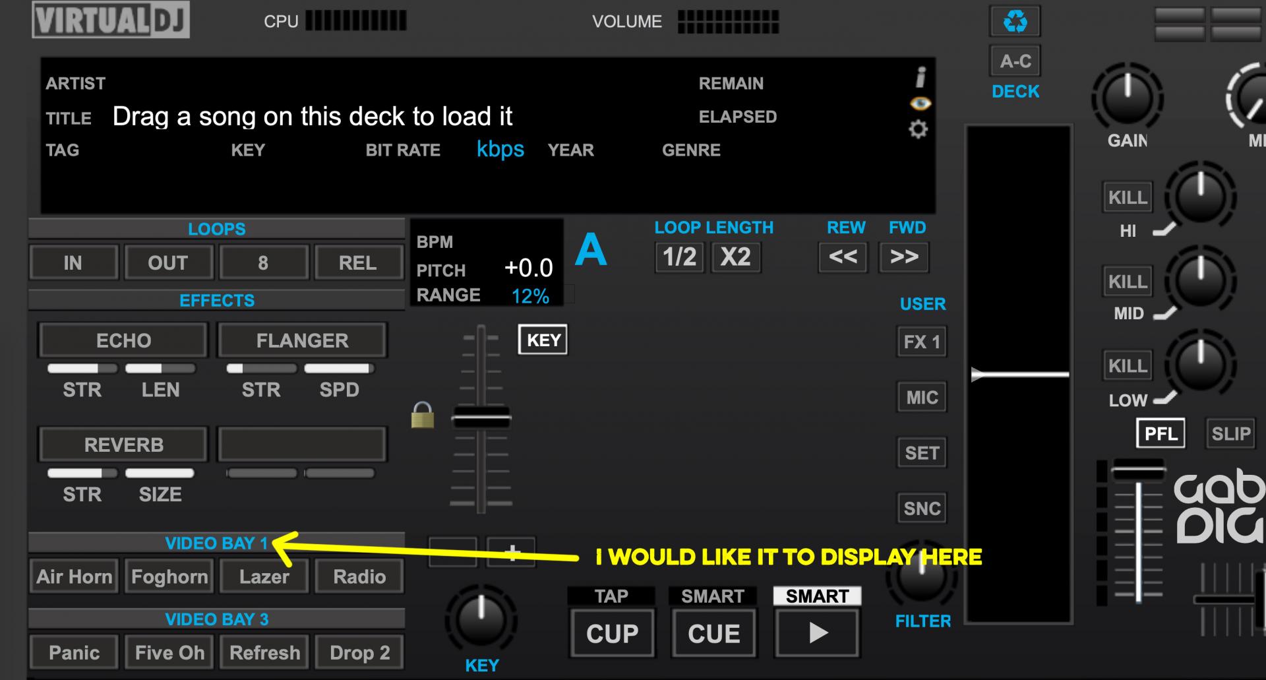The image size is (1266, 680).
Task: Toggle the KEY lock button
Action: 543,340
